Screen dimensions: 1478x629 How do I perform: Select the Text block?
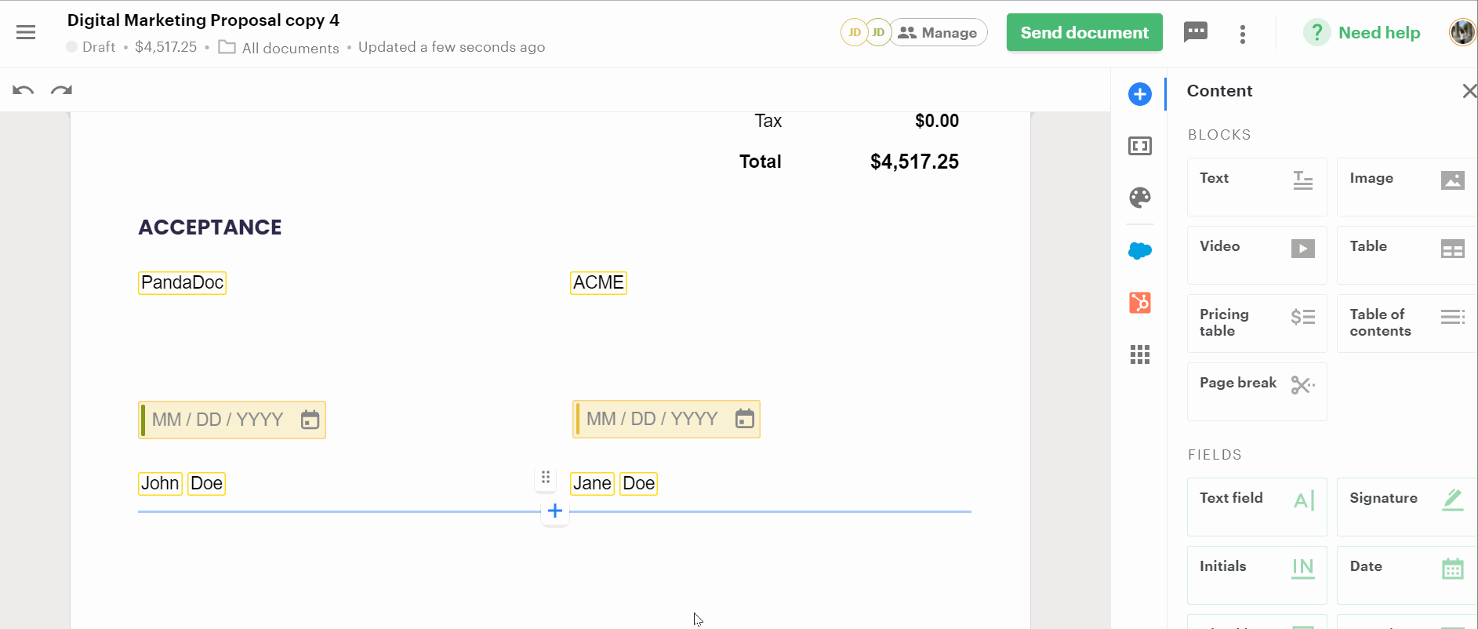(1257, 187)
